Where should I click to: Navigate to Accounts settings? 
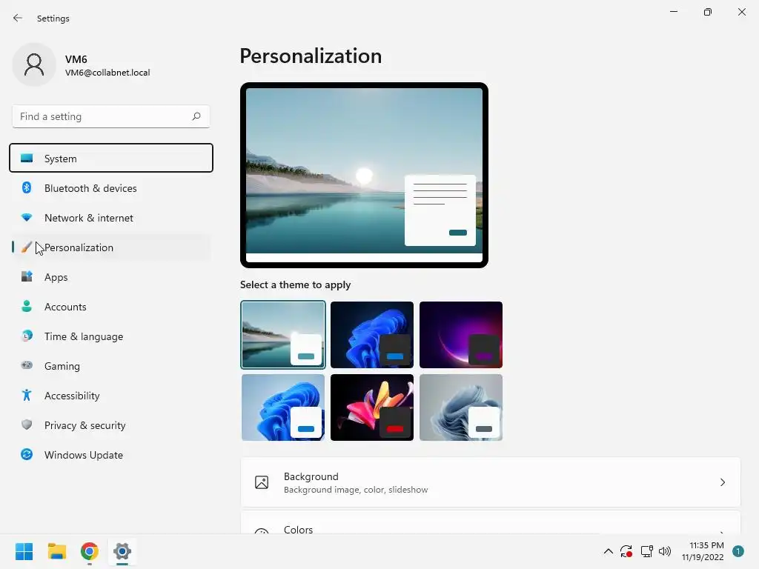click(x=111, y=306)
